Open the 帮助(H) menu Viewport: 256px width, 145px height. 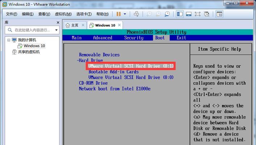pos(102,14)
